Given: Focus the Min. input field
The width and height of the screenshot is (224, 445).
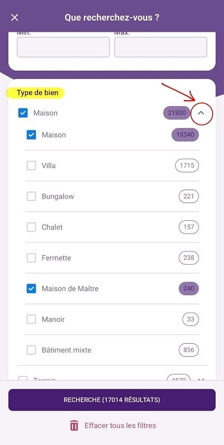Looking at the screenshot, I should [63, 47].
